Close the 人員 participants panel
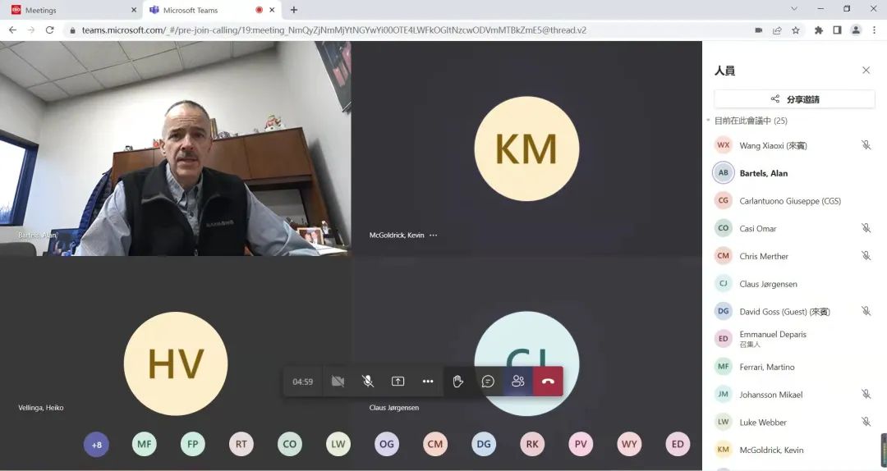 point(866,71)
